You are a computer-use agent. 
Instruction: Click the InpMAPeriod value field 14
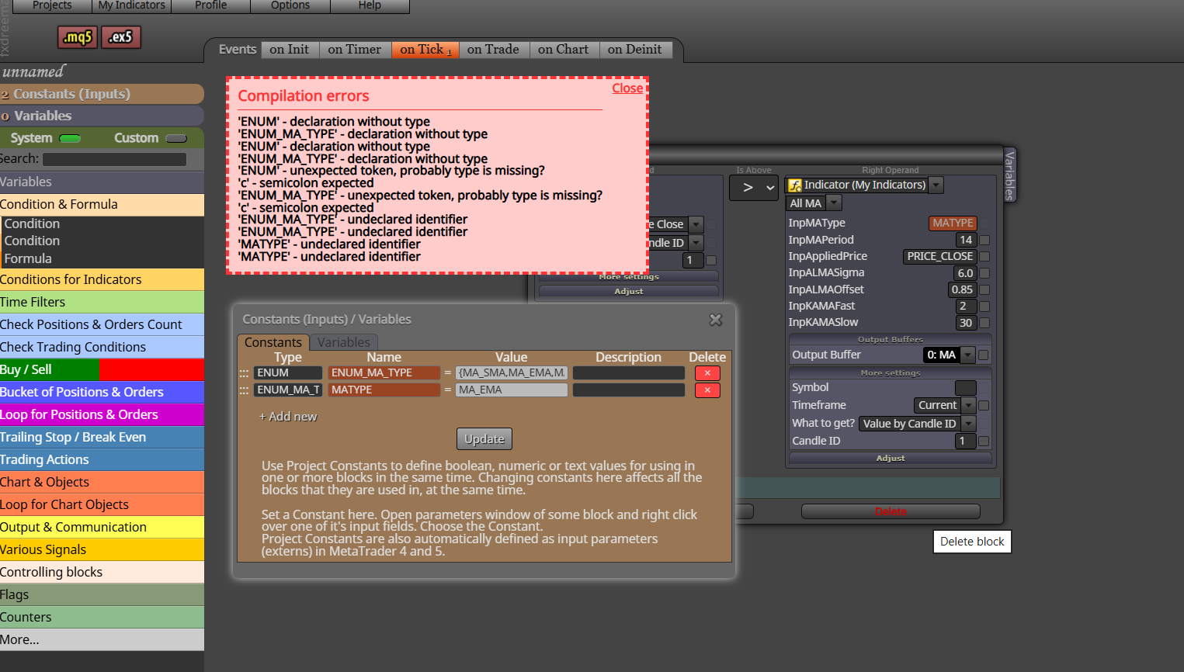click(x=966, y=241)
